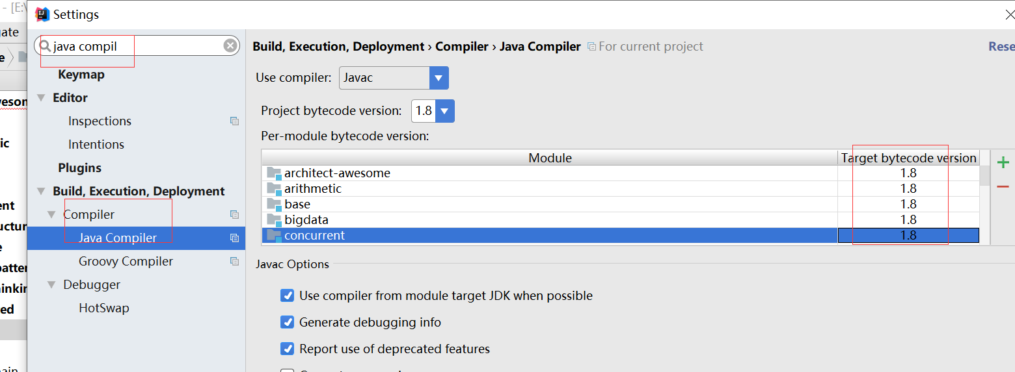Screen dimensions: 1015x372
Task: Uncheck Generate debugging info option
Action: click(x=287, y=323)
